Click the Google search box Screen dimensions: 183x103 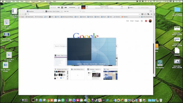coord(86,46)
